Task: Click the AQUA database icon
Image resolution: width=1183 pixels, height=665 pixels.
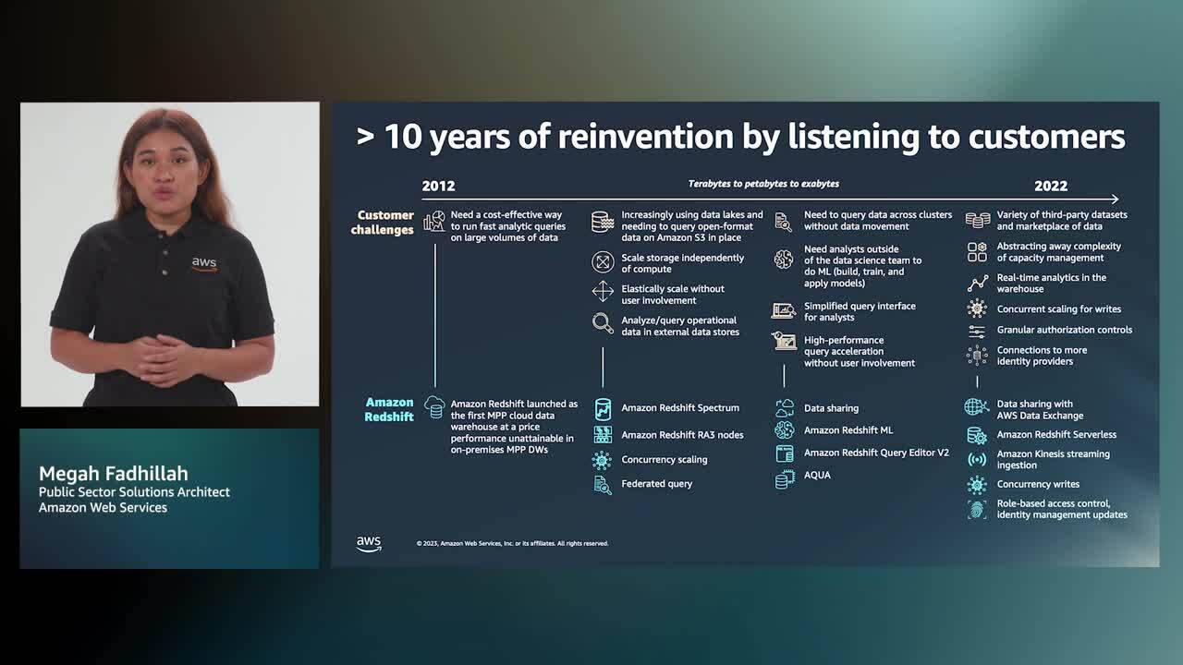Action: pyautogui.click(x=785, y=478)
